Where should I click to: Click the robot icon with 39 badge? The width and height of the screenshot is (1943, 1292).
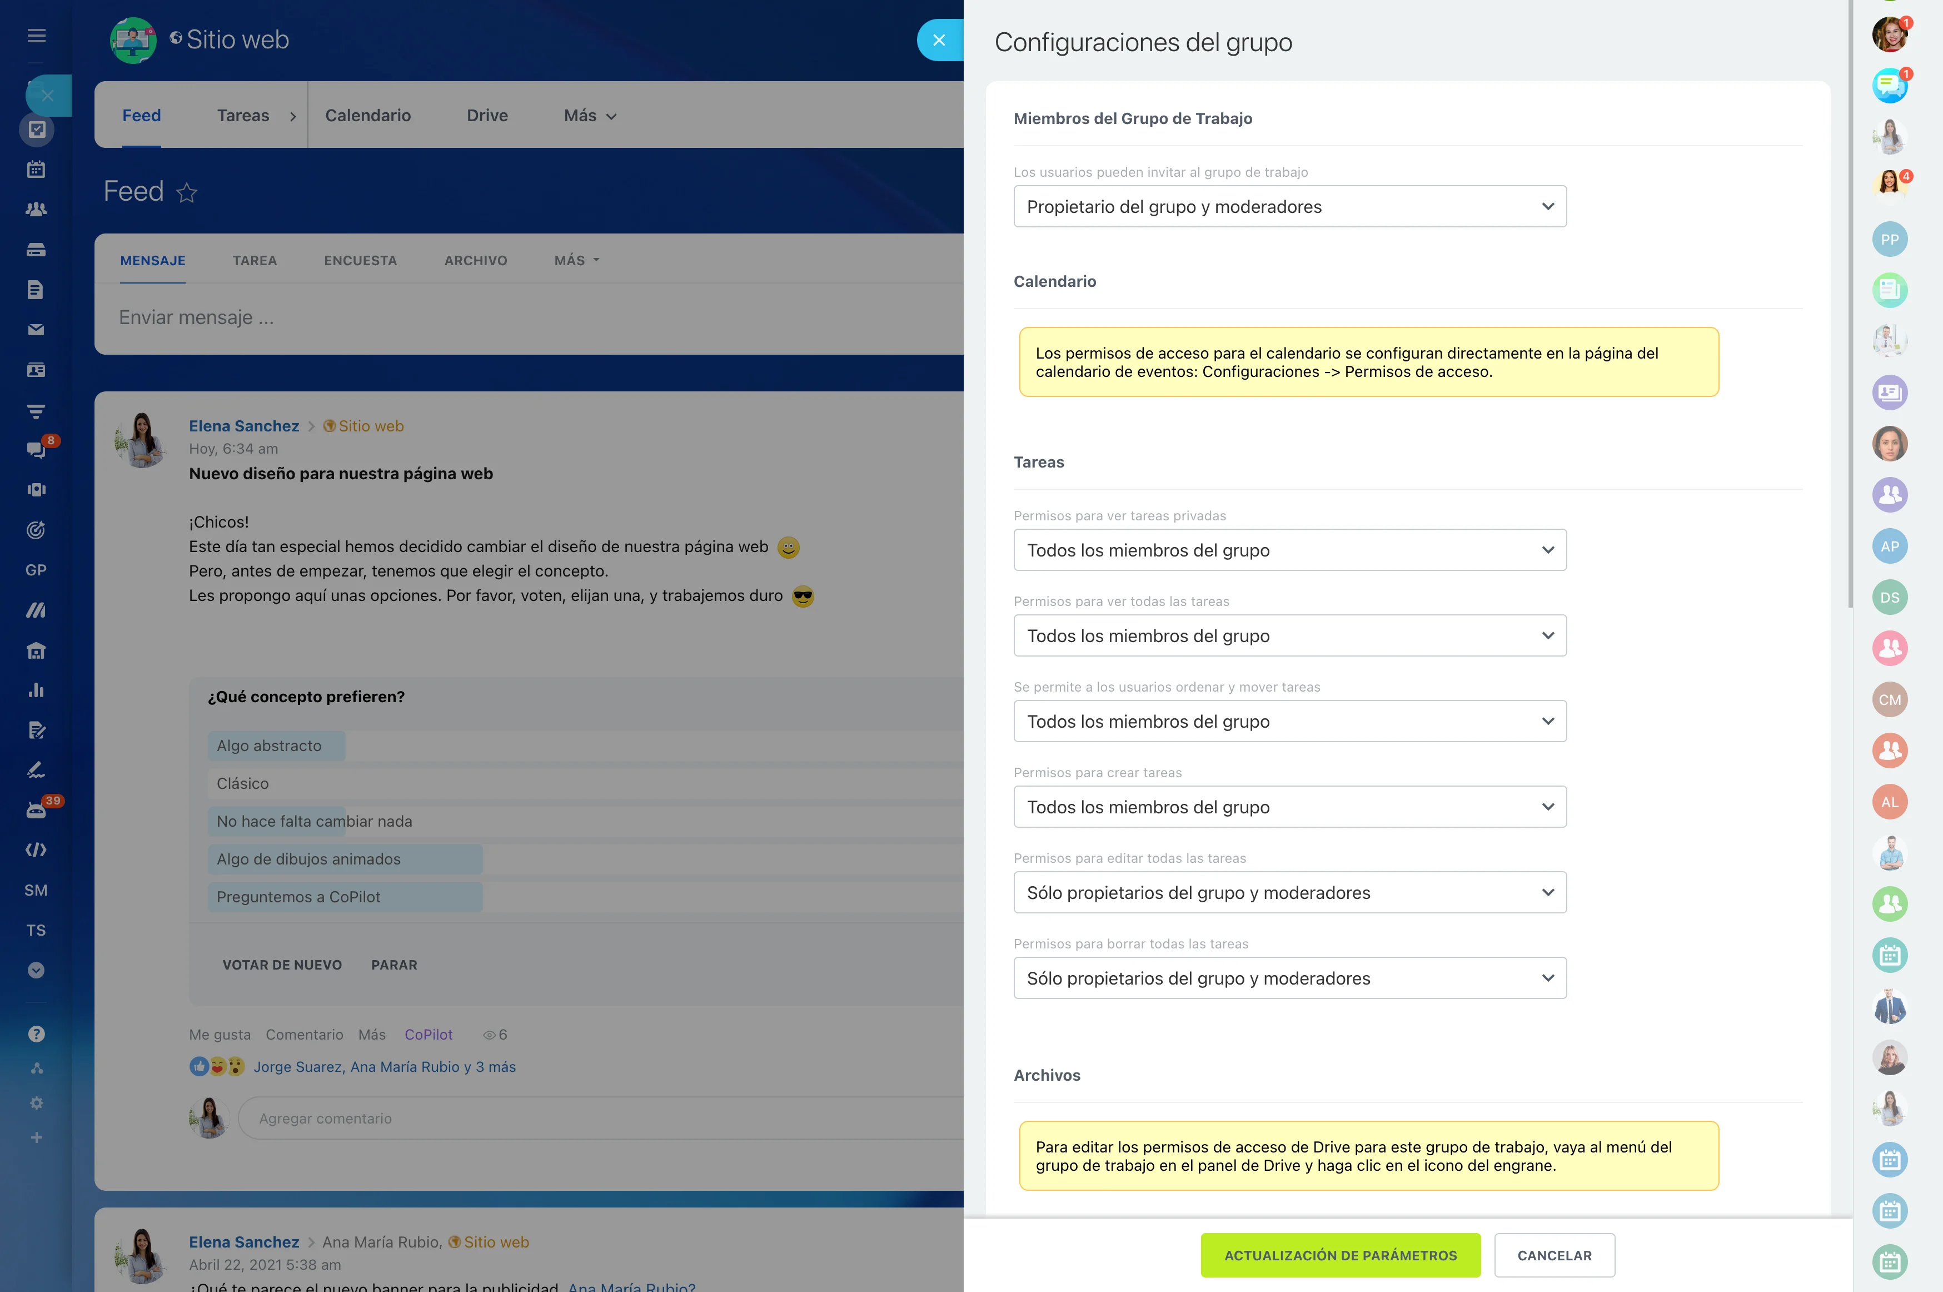(36, 810)
